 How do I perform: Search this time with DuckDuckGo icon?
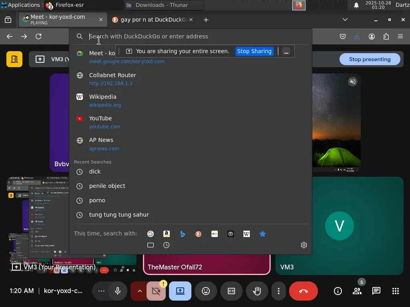[x=199, y=234]
